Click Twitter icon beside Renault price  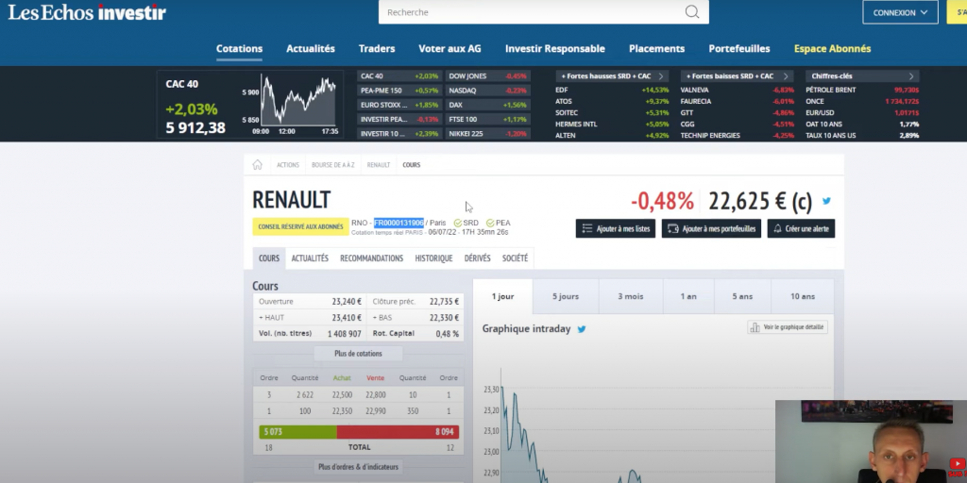(826, 201)
